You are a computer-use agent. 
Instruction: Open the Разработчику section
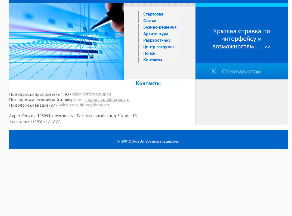[x=157, y=40]
